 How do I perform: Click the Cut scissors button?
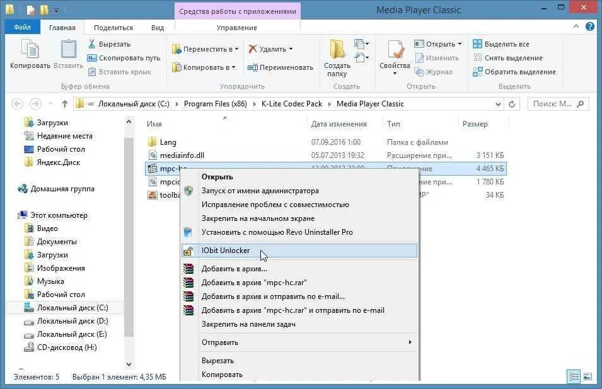tap(109, 44)
